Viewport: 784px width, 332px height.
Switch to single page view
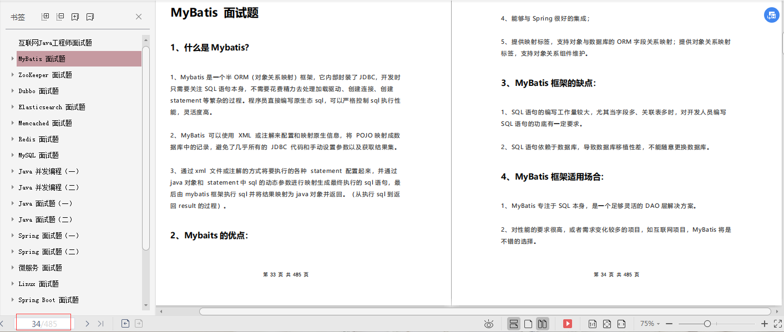pos(528,324)
